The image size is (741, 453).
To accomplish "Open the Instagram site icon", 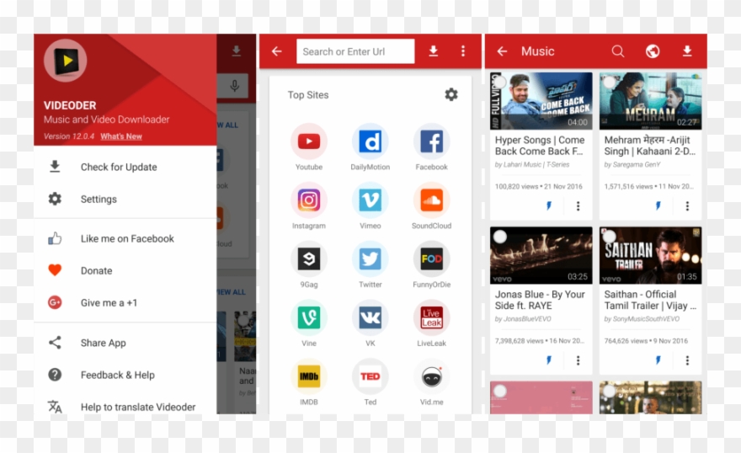I will pyautogui.click(x=308, y=200).
